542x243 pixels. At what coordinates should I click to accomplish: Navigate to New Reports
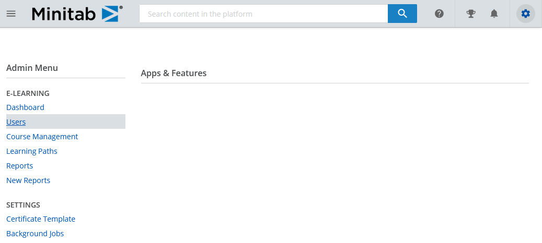coord(28,180)
